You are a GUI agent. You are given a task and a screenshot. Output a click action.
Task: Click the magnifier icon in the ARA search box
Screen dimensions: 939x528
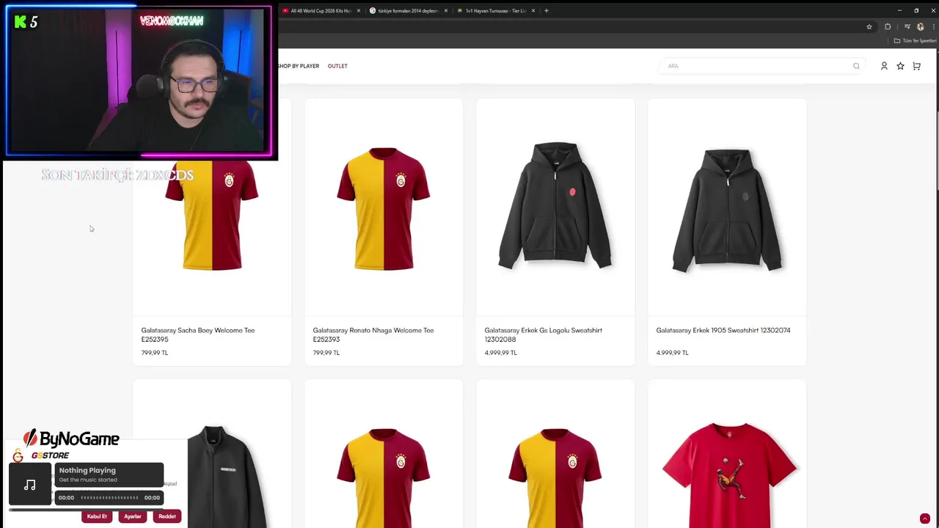856,66
